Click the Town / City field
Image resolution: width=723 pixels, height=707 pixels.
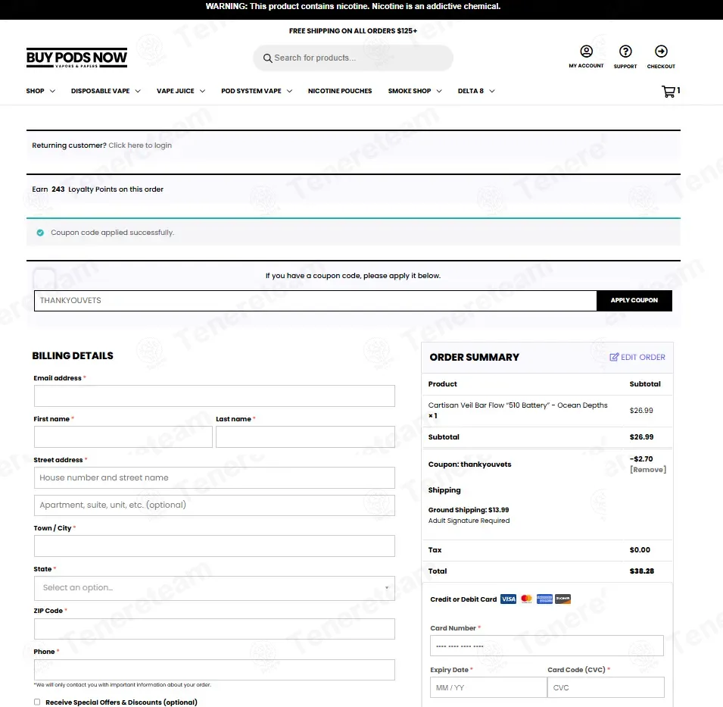coord(214,546)
